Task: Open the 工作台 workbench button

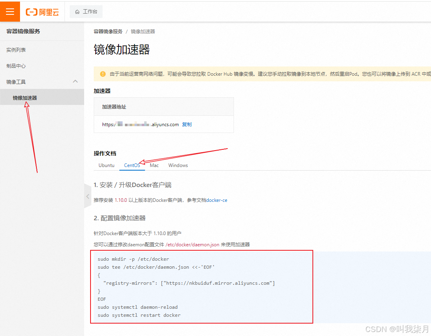Action: click(x=86, y=12)
